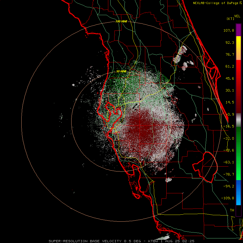Image resolution: width=243 pixels, height=243 pixels.
Task: Click the green segment of velocity color bar
Action: [238, 153]
